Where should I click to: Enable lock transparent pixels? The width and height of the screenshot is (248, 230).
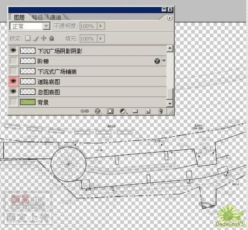28,38
